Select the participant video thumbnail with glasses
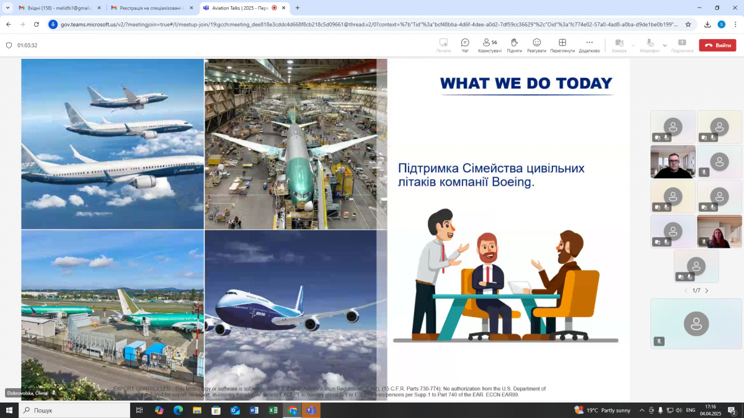744x418 pixels. click(x=673, y=162)
